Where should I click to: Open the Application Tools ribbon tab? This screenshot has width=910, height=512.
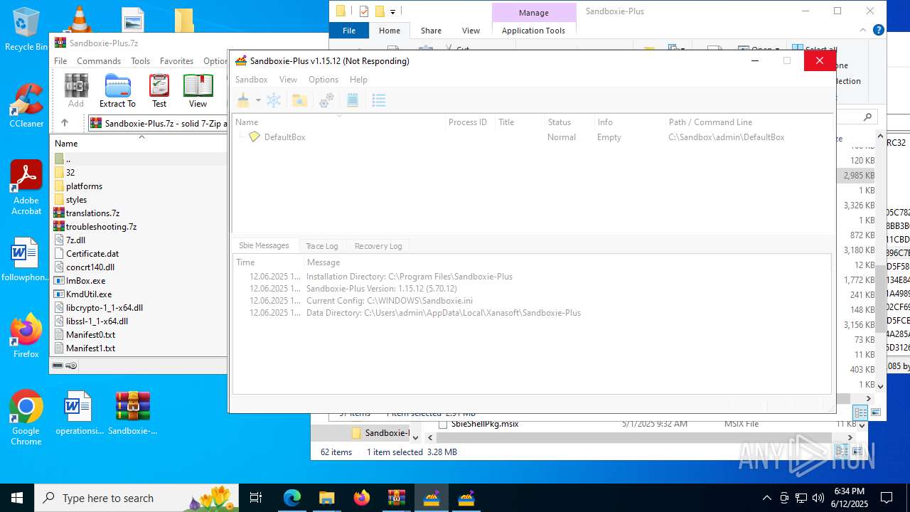point(533,31)
